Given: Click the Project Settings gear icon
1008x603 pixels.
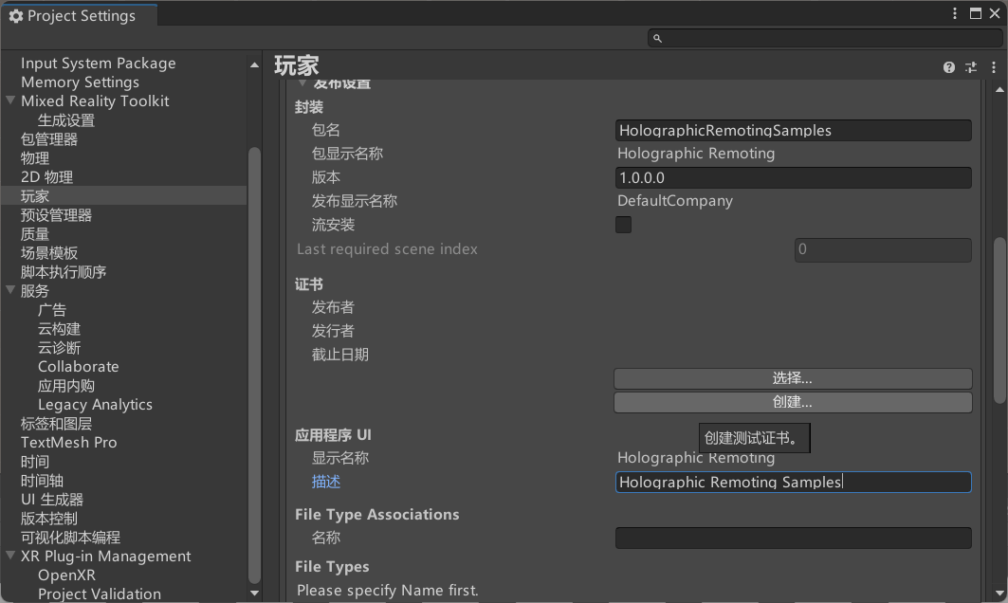Looking at the screenshot, I should [x=16, y=16].
